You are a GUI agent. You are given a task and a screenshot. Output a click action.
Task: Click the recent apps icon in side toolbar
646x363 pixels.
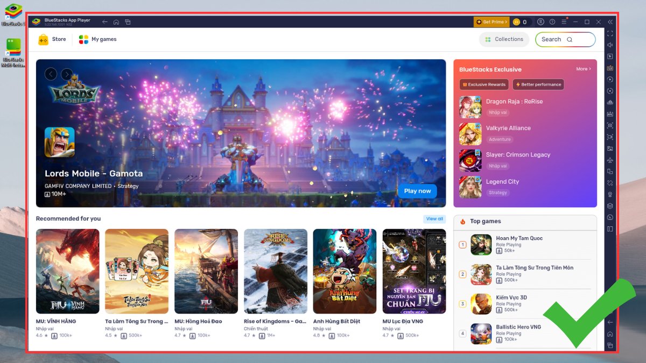[x=610, y=345]
